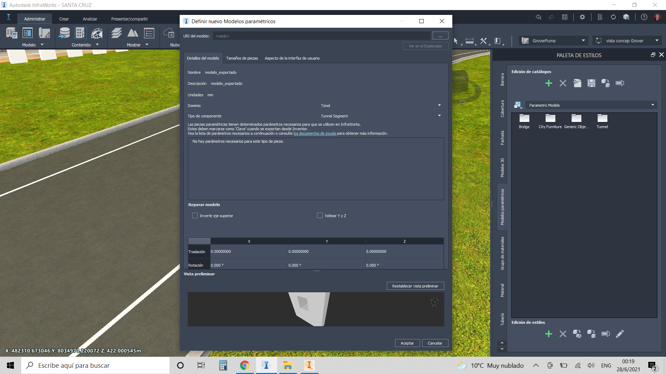Click the Windows Start button
This screenshot has height=374, width=666.
[x=10, y=365]
